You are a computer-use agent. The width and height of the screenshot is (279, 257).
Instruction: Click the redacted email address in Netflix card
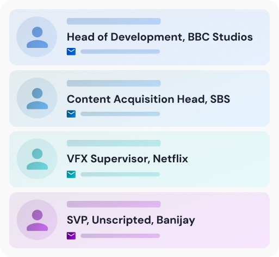pos(120,174)
